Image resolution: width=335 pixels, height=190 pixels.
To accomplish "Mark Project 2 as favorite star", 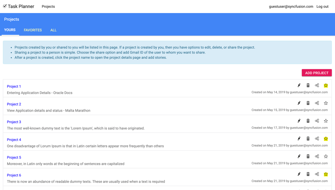I will (x=325, y=103).
